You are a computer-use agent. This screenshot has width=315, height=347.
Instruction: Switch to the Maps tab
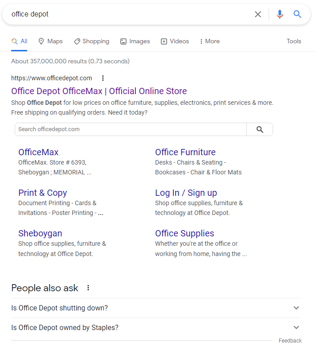[50, 41]
